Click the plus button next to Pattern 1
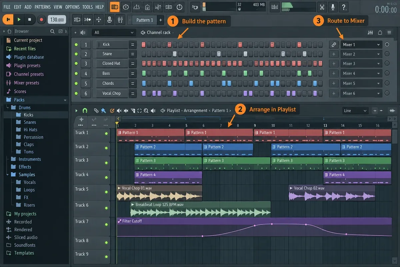 click(161, 20)
